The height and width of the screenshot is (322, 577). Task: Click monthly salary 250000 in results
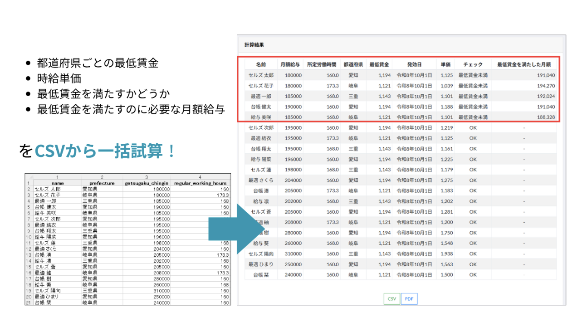click(293, 264)
